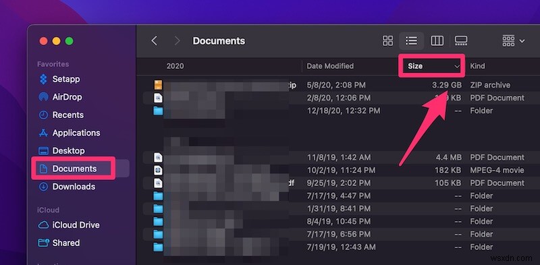Click the Favorites section header
The height and width of the screenshot is (265, 540).
pyautogui.click(x=53, y=64)
